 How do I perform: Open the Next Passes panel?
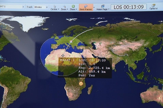[x=86, y=7]
